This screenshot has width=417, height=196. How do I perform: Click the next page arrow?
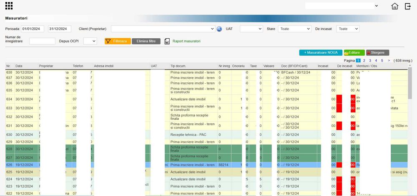(389, 60)
